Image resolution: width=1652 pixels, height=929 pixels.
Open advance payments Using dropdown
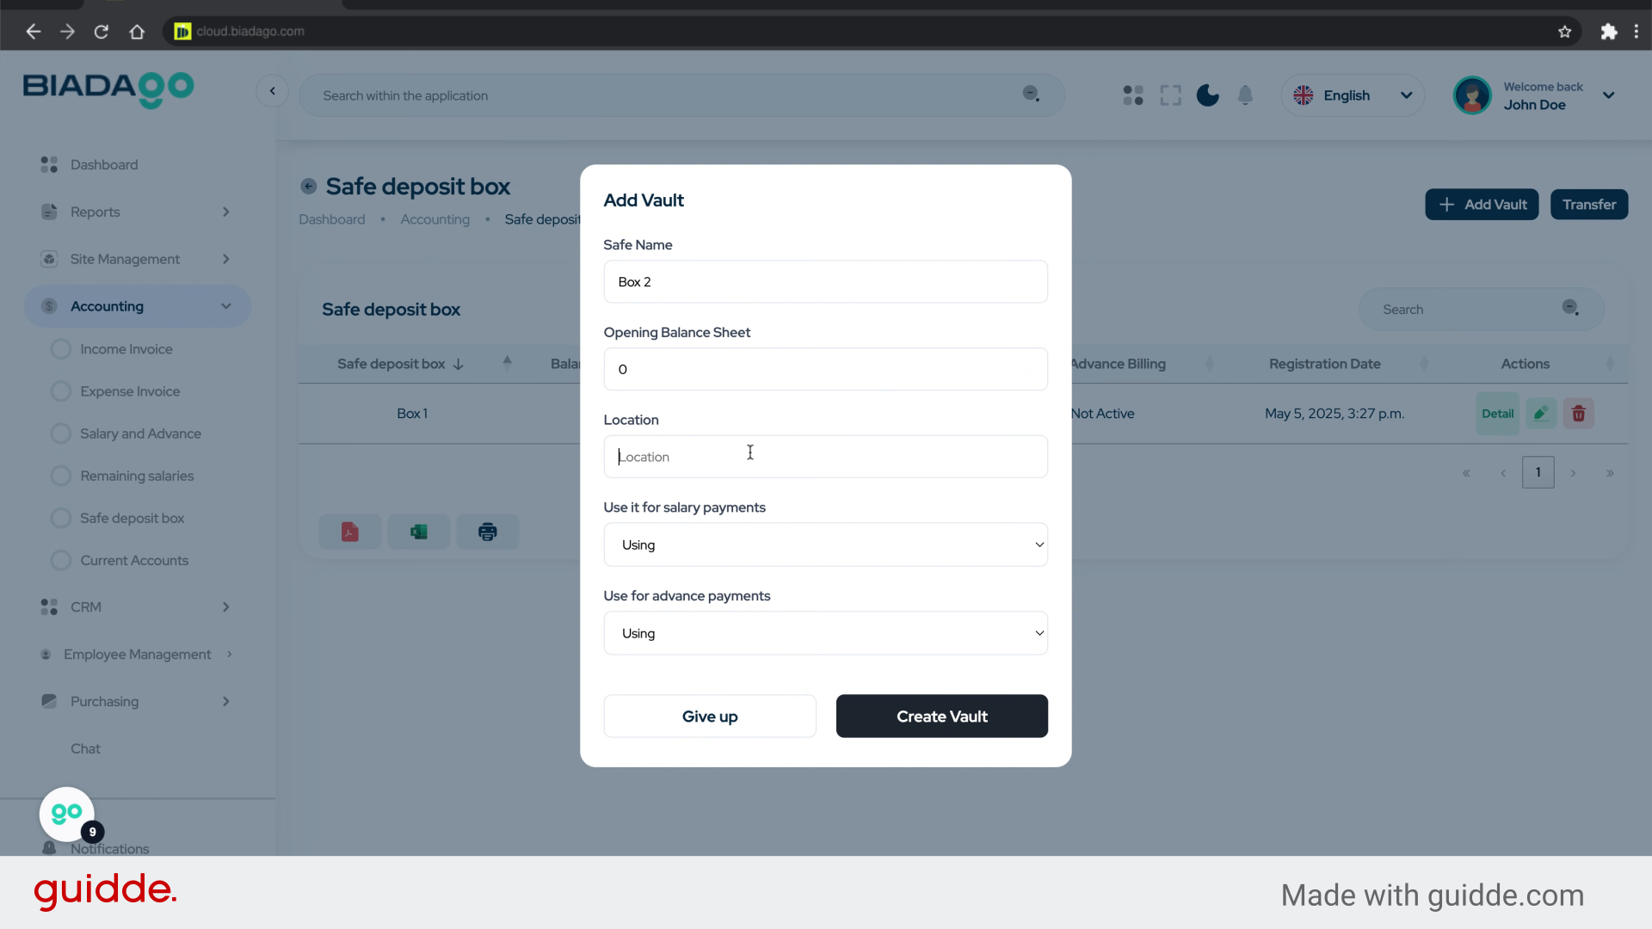click(x=825, y=633)
